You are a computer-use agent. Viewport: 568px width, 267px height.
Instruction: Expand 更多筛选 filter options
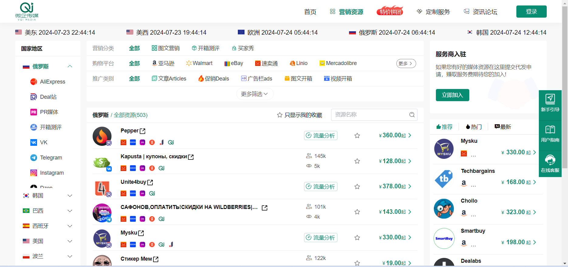[x=255, y=94]
